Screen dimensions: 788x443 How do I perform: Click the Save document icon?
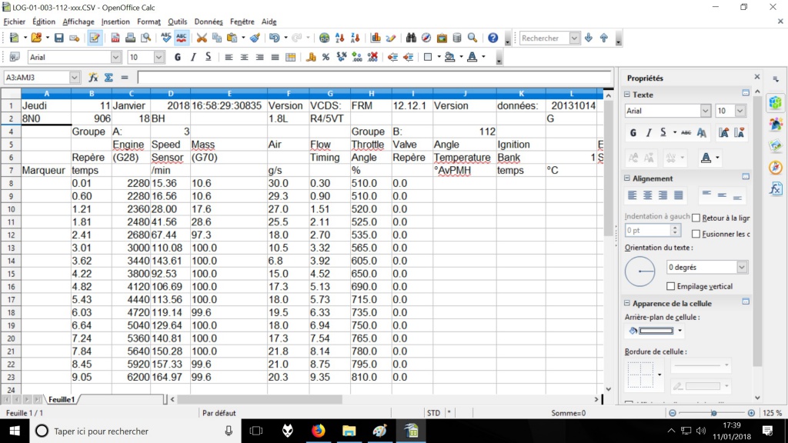click(58, 38)
